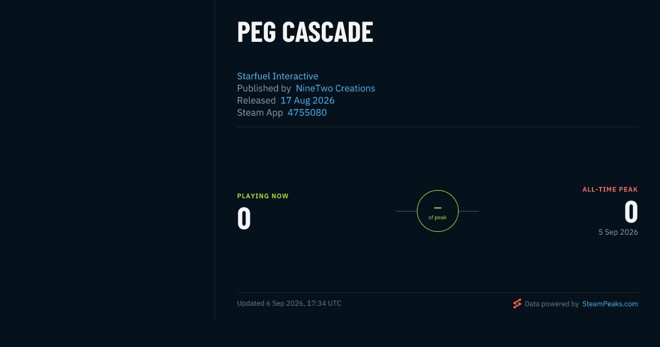This screenshot has width=660, height=347.
Task: Open the SteamPeaks.com link
Action: tap(610, 303)
